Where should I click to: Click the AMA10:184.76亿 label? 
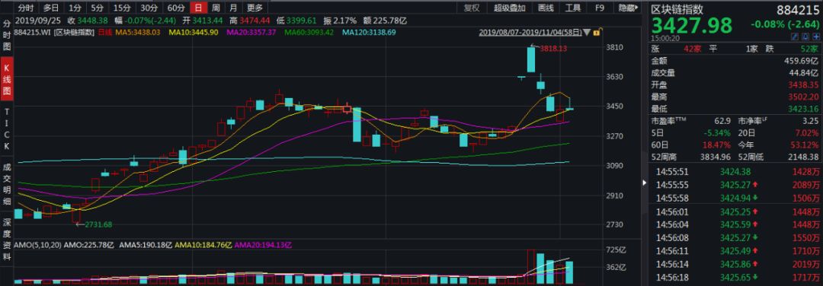pyautogui.click(x=203, y=245)
